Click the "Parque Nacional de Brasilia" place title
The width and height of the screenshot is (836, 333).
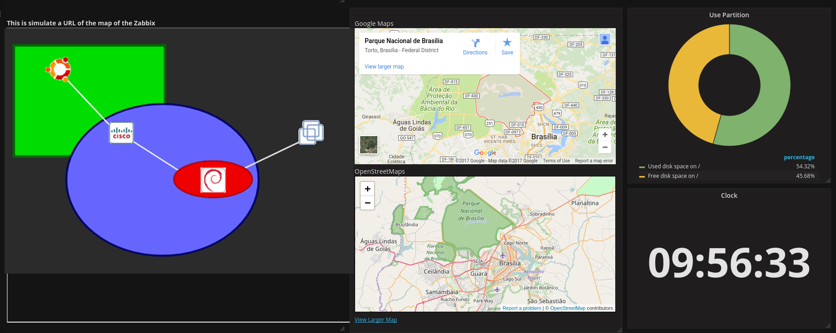(x=404, y=41)
